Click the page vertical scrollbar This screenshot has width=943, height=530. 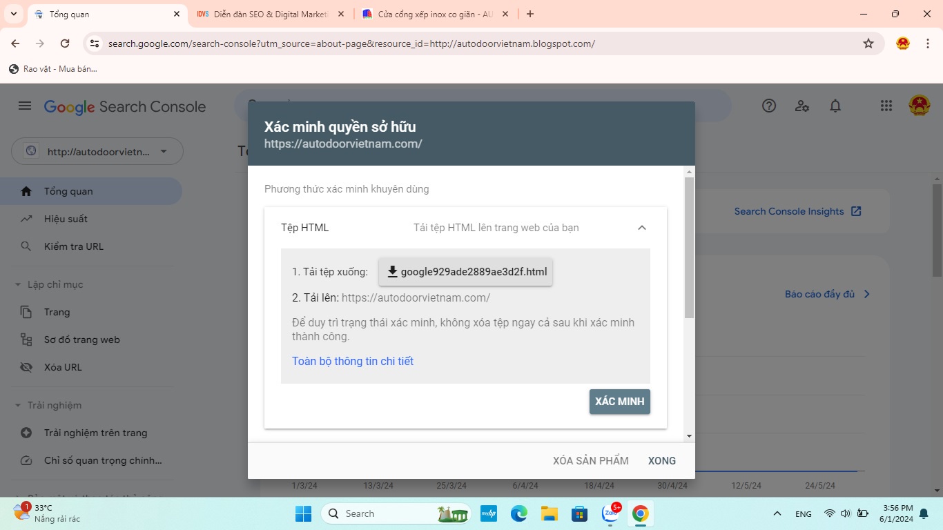click(x=937, y=230)
